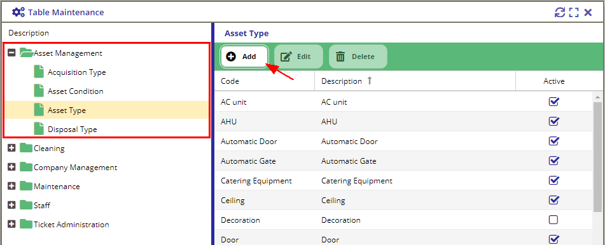Click the Staff folder icon
The width and height of the screenshot is (605, 245).
coord(26,205)
